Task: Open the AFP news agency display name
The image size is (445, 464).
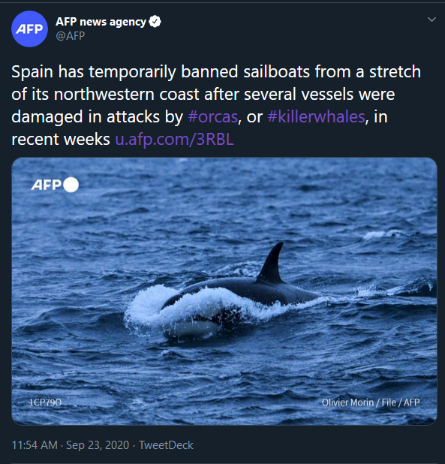Action: pyautogui.click(x=101, y=22)
